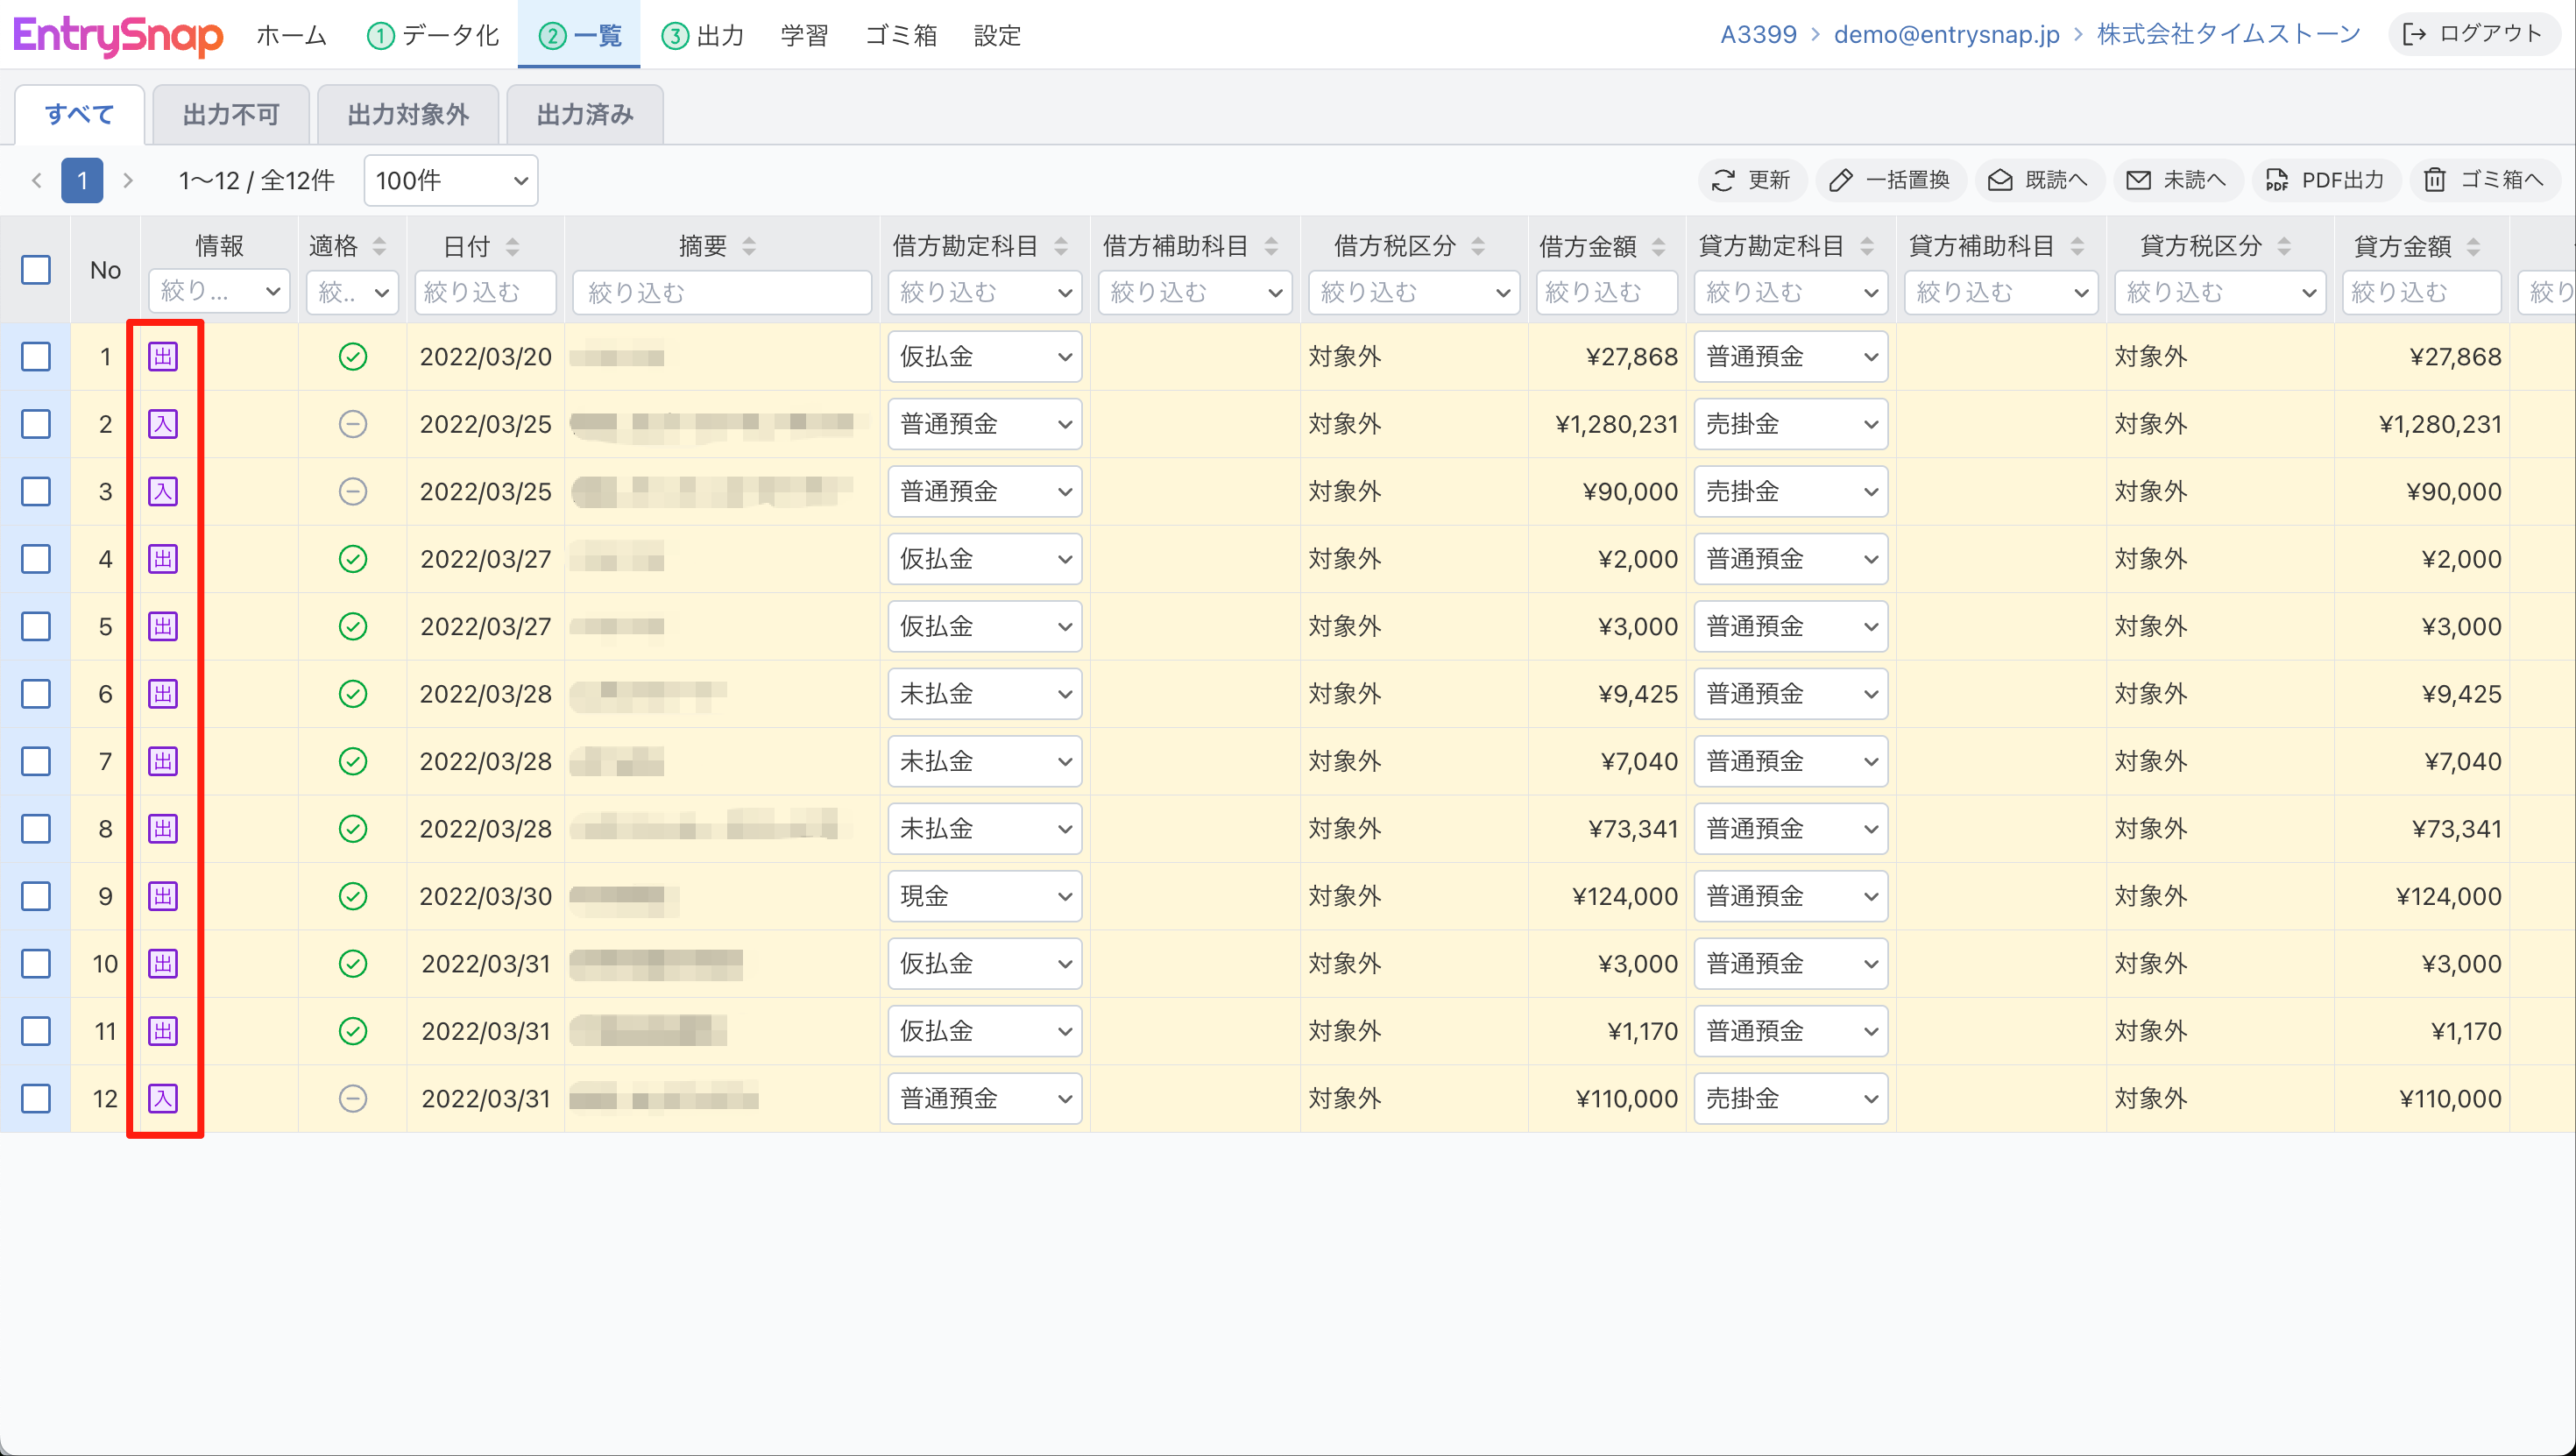Image resolution: width=2576 pixels, height=1456 pixels.
Task: Click the green qualified checkmark in row 5
Action: coord(353,626)
